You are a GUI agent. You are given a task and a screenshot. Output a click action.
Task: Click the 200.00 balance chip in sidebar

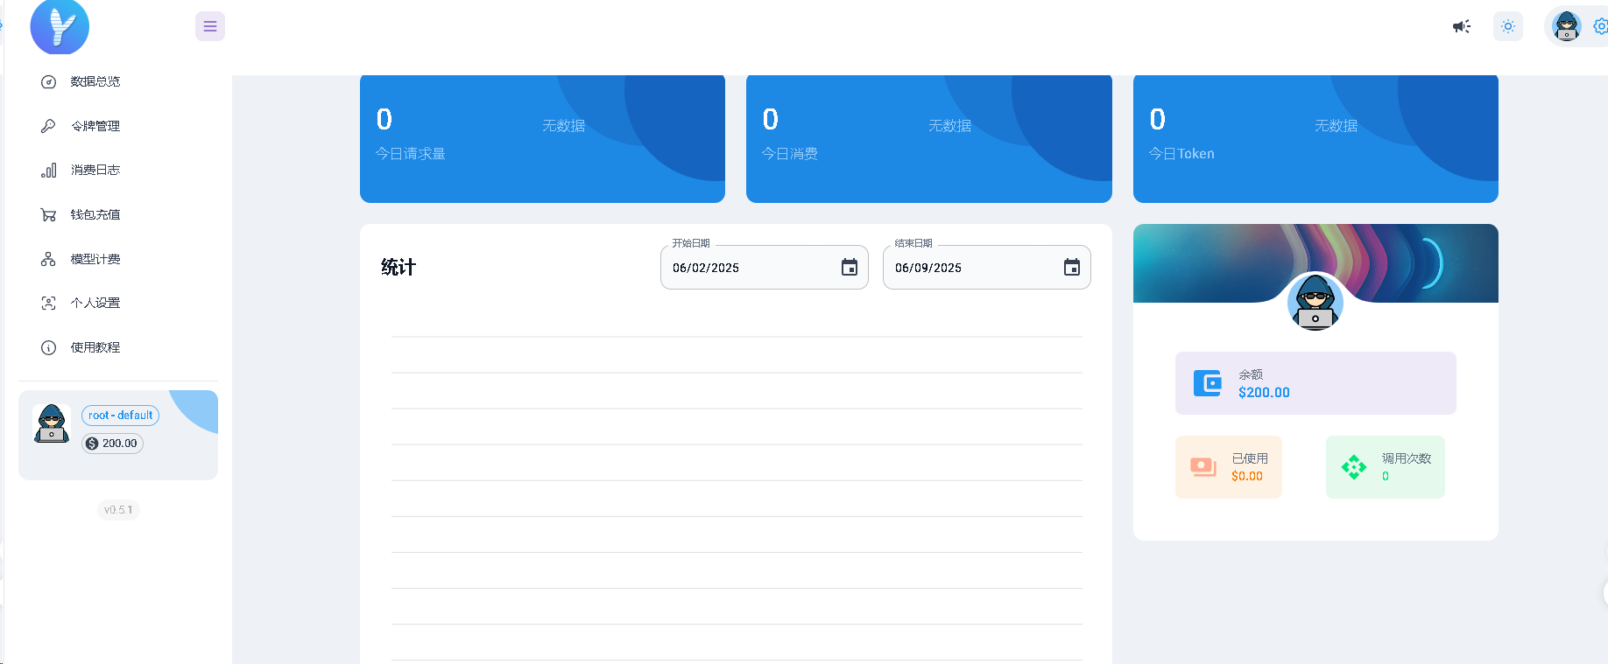(x=112, y=444)
